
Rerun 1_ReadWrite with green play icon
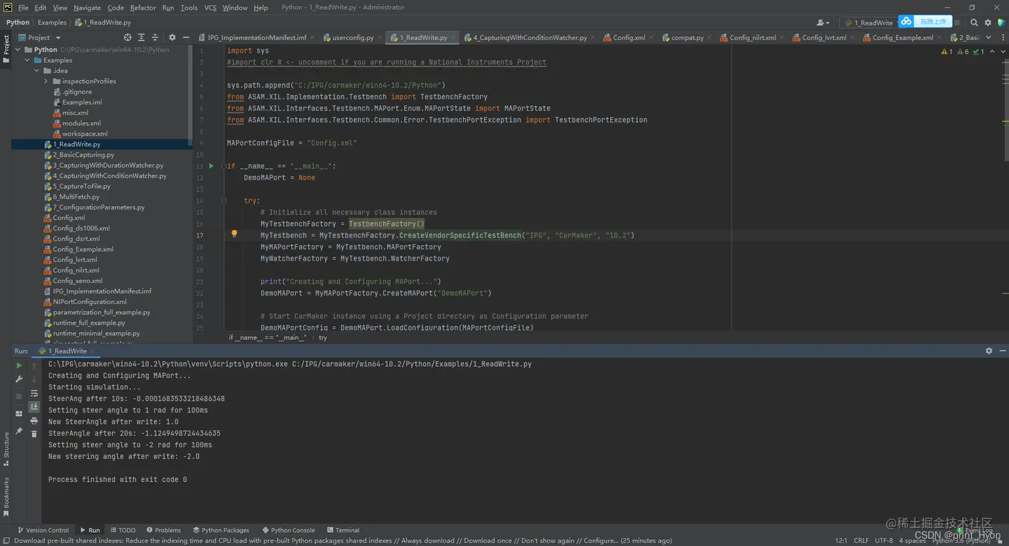19,365
